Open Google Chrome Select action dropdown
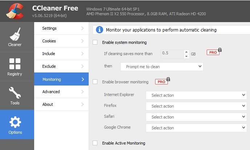This screenshot has width=250, height=150. (196, 128)
